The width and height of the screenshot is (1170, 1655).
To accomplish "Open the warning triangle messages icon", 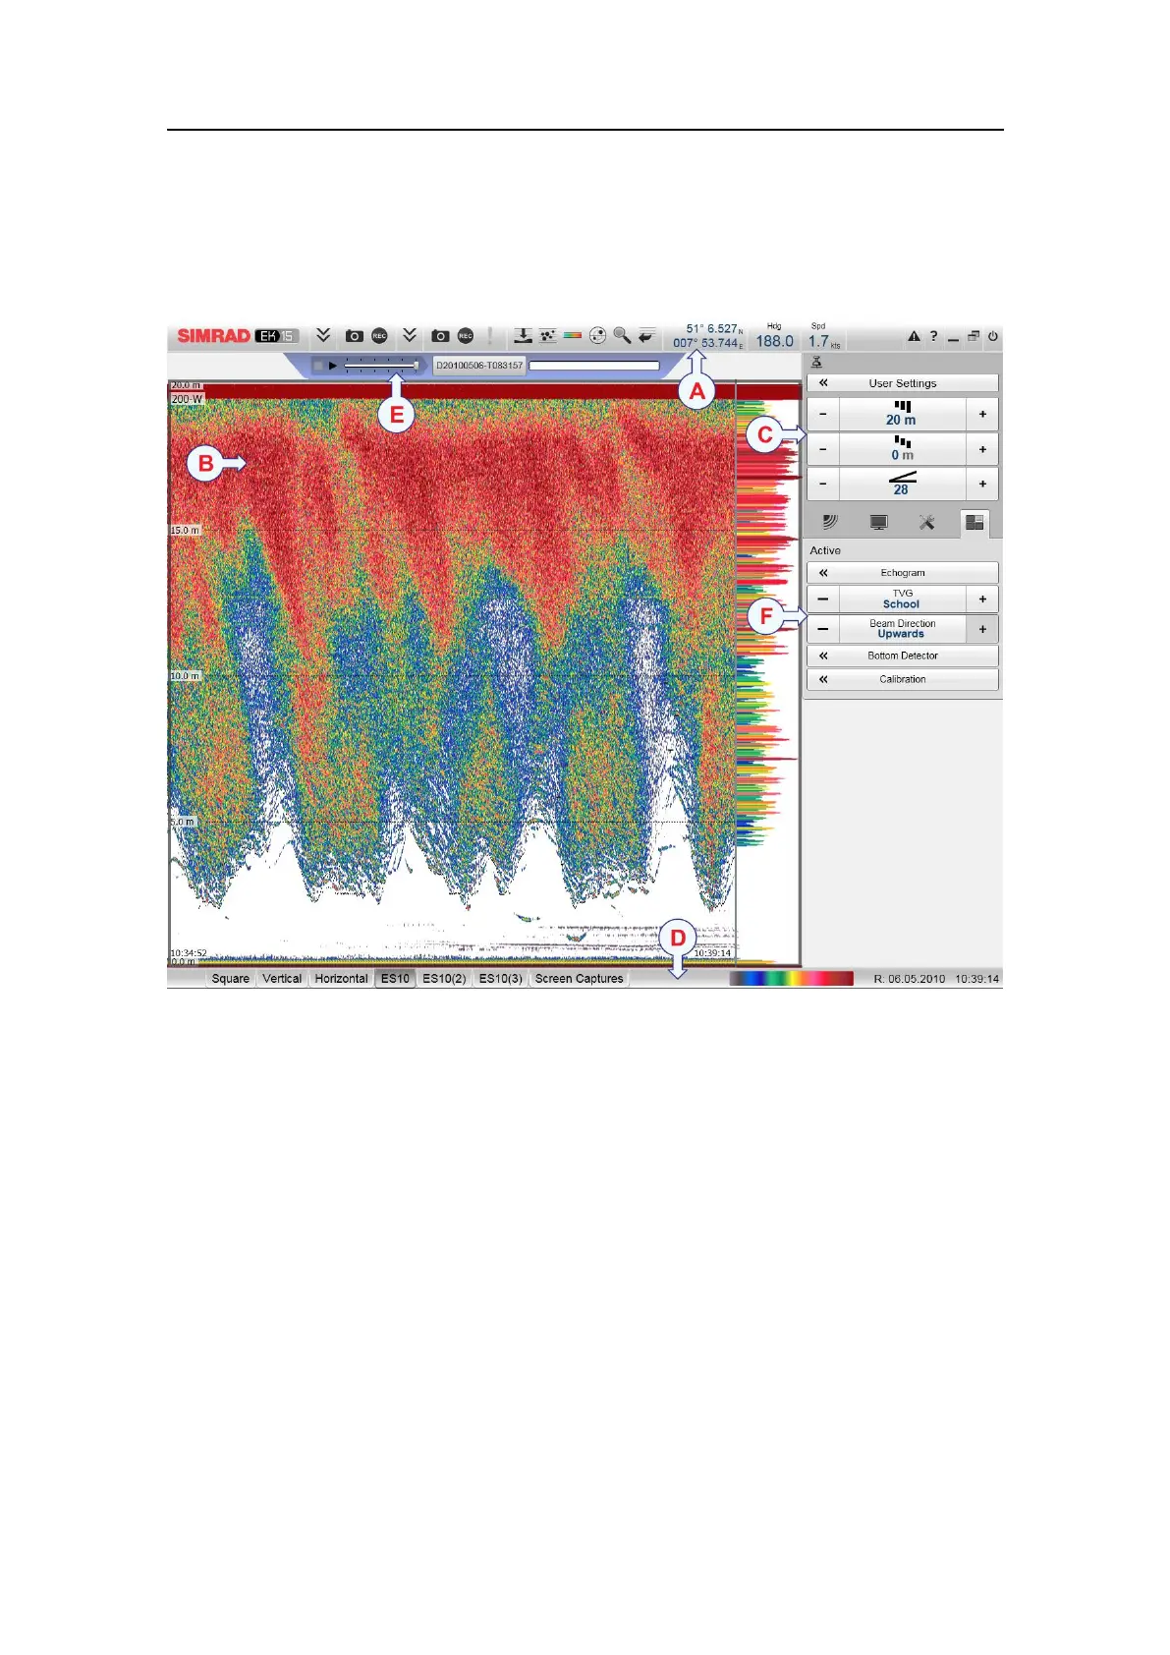I will point(914,336).
